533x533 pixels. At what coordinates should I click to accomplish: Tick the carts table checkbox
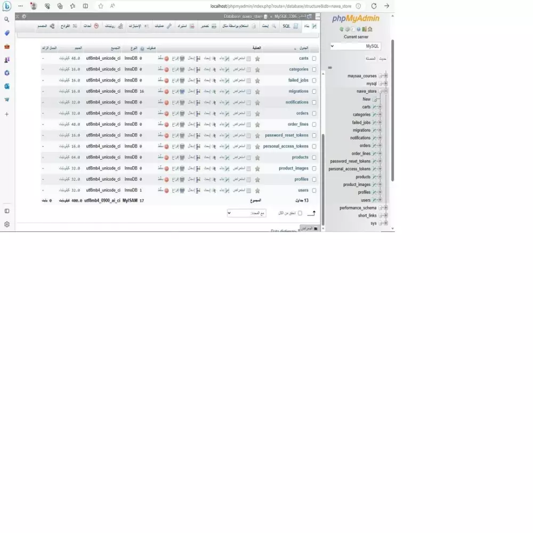point(314,59)
